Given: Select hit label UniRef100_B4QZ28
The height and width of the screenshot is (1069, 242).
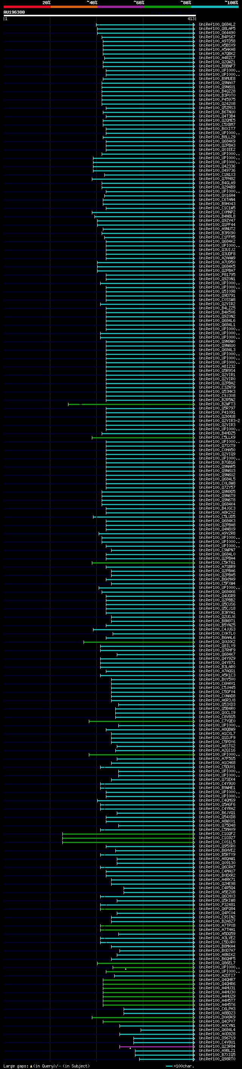Looking at the screenshot, I should 217,91.
